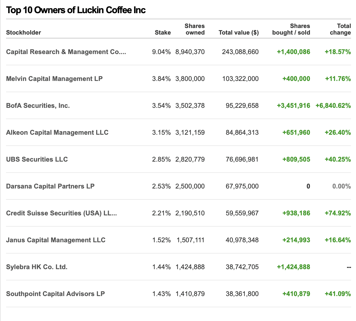Click the Total change column header
Image resolution: width=356 pixels, height=321 pixels.
340,29
